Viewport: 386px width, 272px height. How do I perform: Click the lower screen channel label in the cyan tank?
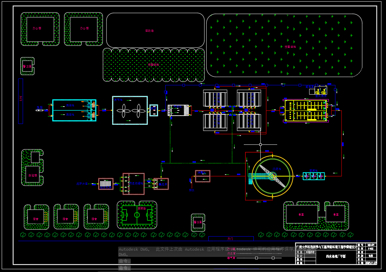(70, 115)
